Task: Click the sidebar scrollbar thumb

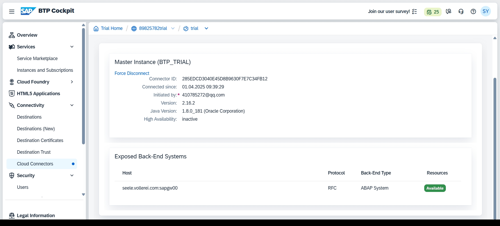Action: point(83,86)
